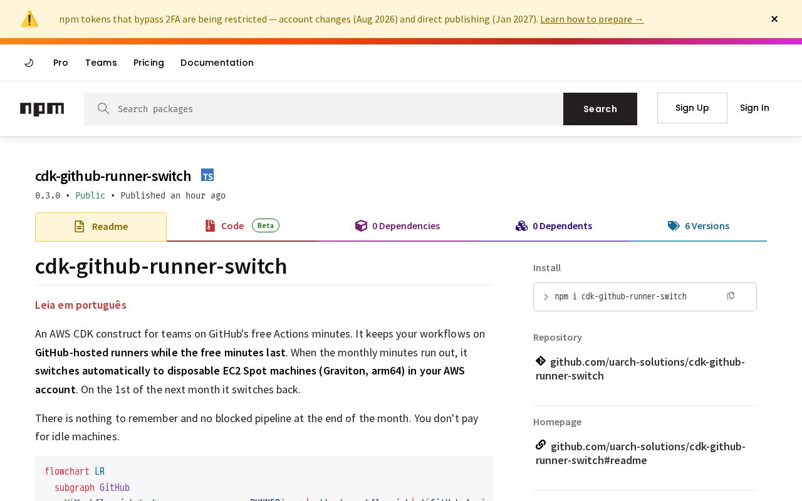
Task: Open the Documentation link
Action: tap(217, 63)
